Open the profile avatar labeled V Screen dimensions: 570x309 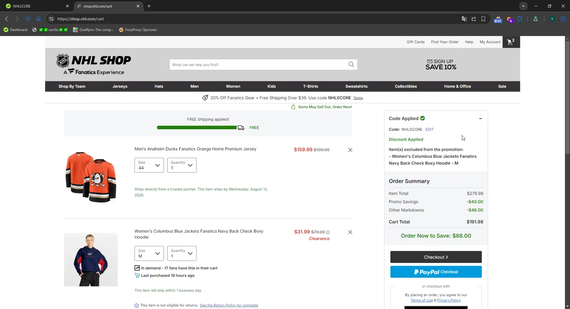click(552, 19)
